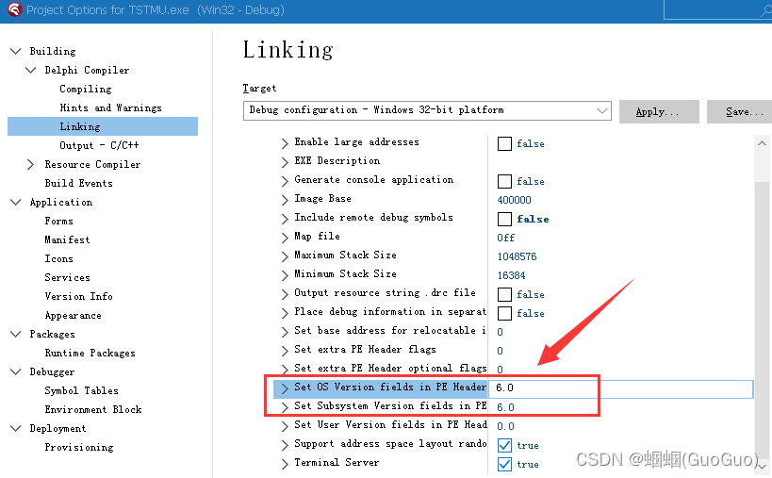The width and height of the screenshot is (772, 478).
Task: Open the Environment Block page
Action: [x=93, y=409]
